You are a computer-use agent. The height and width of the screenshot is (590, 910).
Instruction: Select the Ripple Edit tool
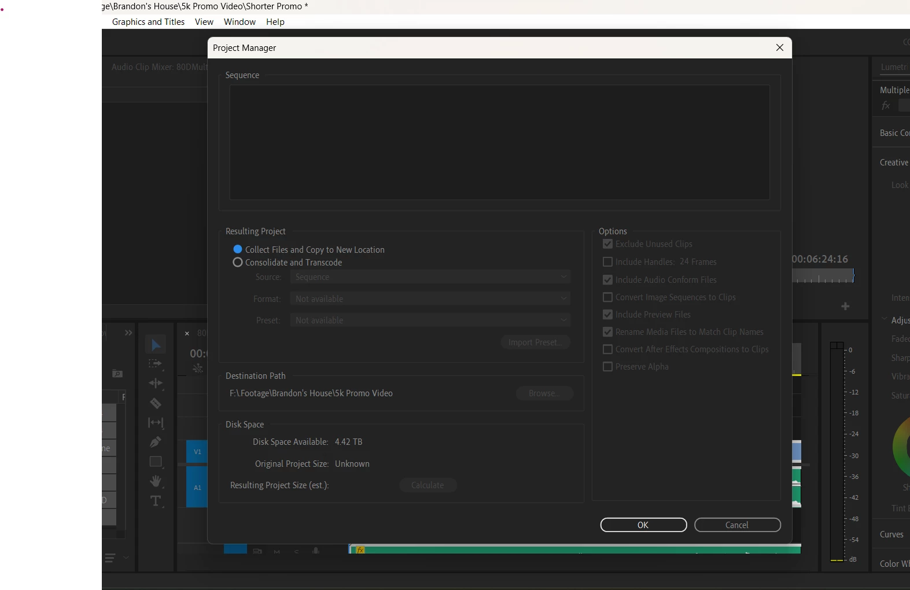pyautogui.click(x=155, y=384)
